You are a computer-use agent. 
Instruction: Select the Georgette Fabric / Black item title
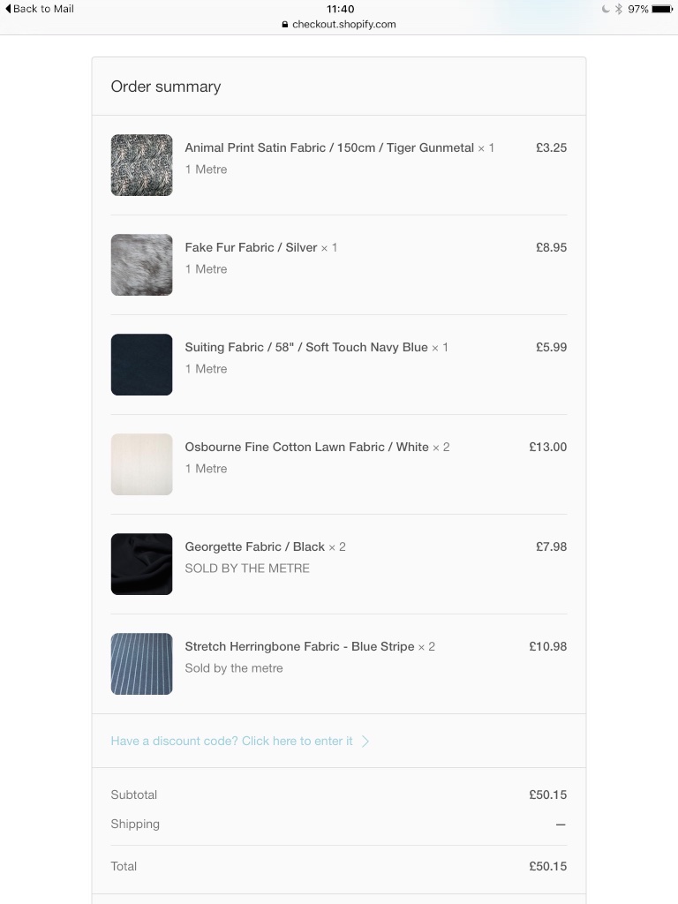pos(255,546)
